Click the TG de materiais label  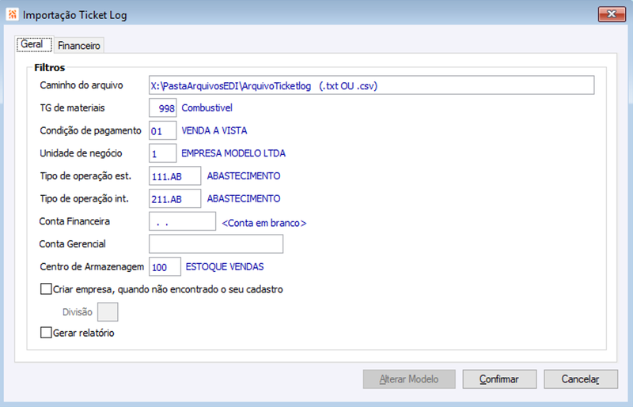pos(72,107)
